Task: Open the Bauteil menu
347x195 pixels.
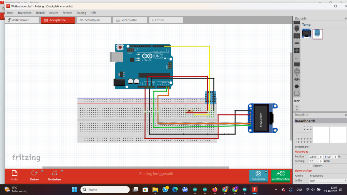Action: pos(40,13)
